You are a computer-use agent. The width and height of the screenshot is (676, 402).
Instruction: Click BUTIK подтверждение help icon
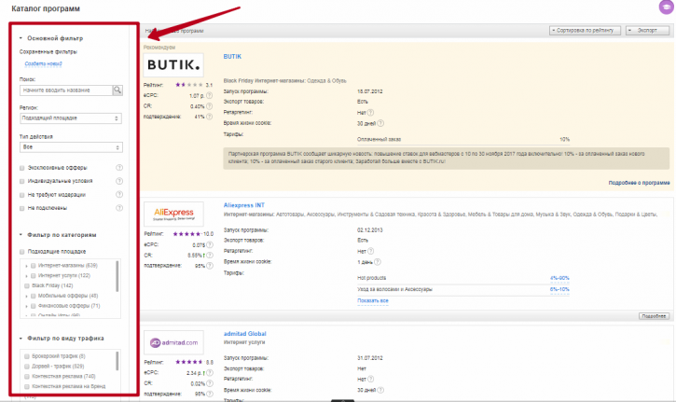click(209, 117)
